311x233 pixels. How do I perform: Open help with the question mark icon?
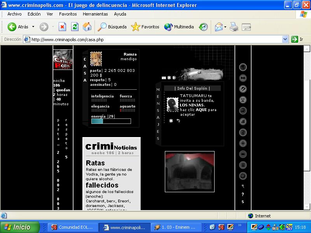[243, 195]
